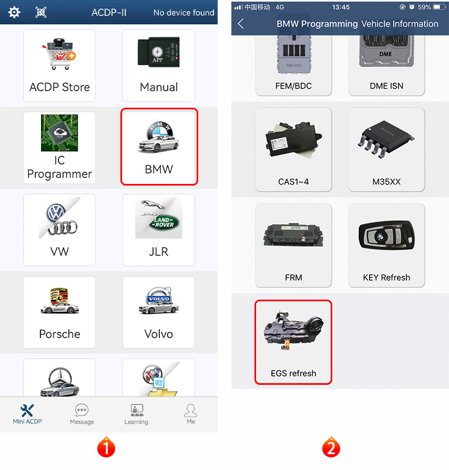Select the EGS refresh option
The image size is (449, 470).
click(x=293, y=342)
